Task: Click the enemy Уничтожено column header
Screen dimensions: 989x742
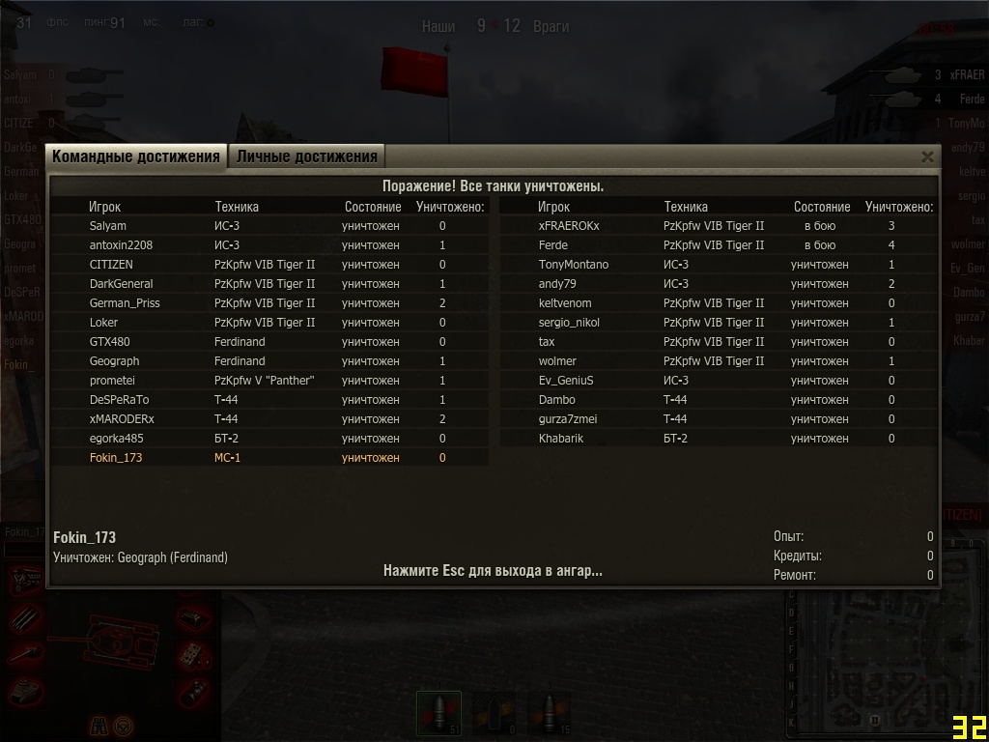Action: pos(899,207)
